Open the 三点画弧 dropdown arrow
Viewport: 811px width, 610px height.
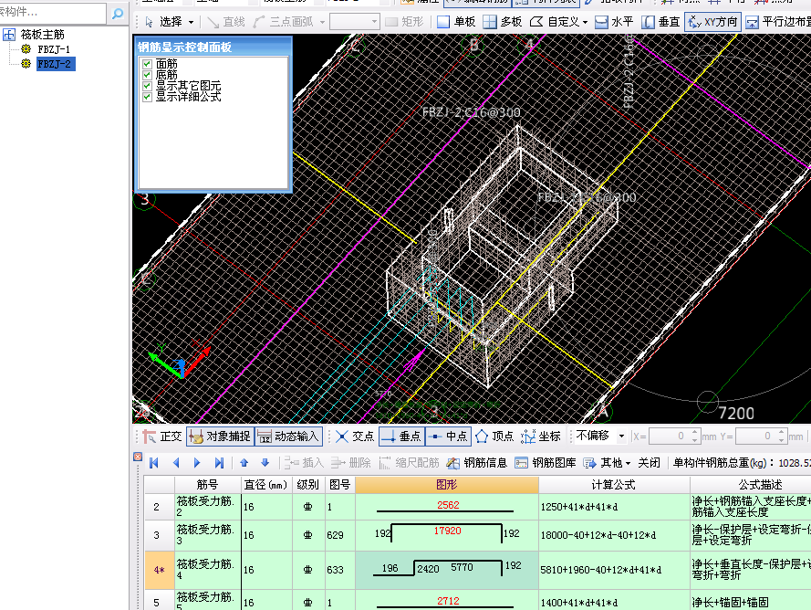[322, 22]
